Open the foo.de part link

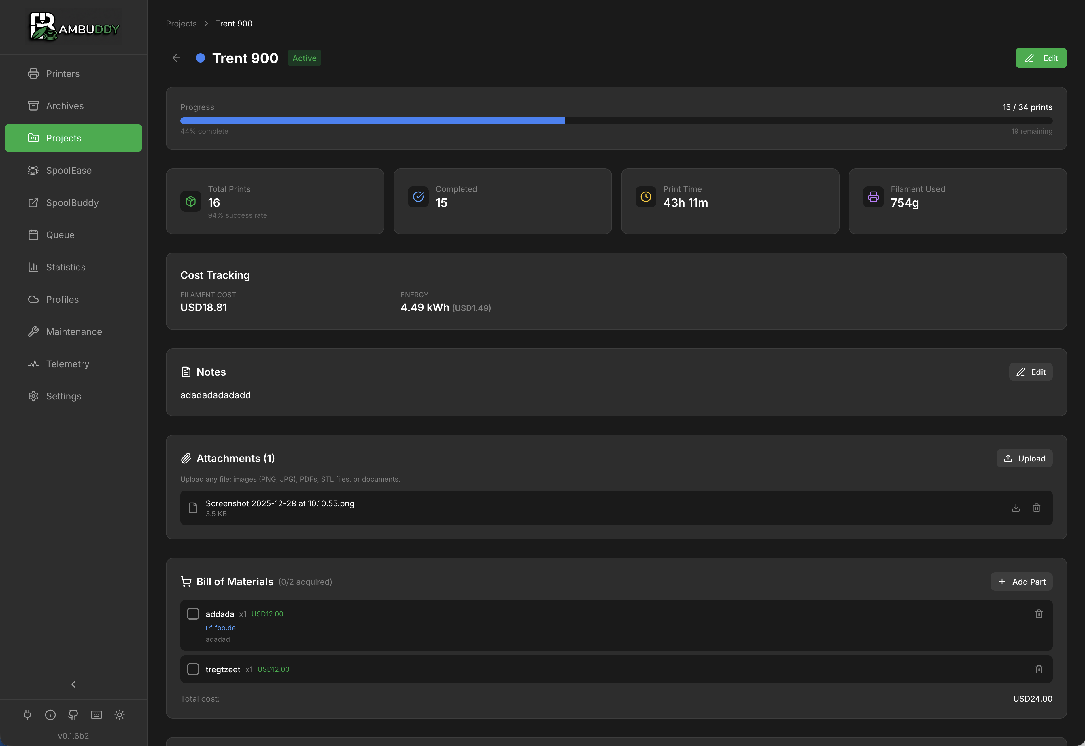(x=225, y=628)
